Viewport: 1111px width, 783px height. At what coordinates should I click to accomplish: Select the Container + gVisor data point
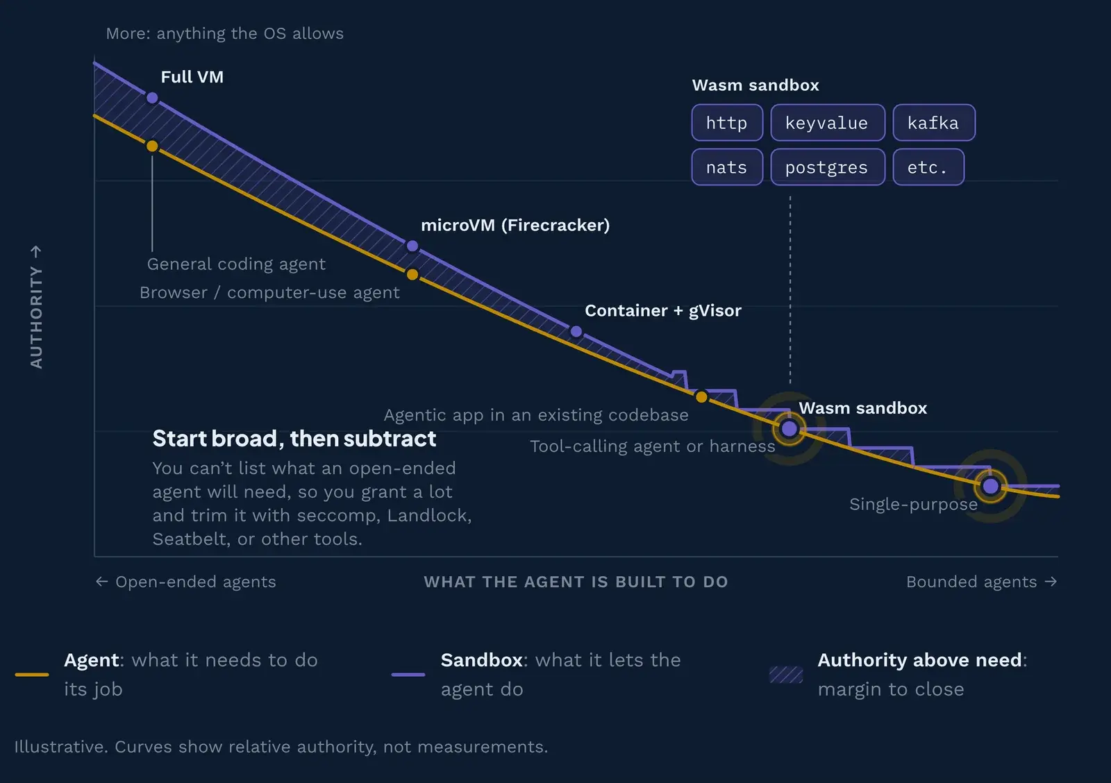tap(576, 332)
